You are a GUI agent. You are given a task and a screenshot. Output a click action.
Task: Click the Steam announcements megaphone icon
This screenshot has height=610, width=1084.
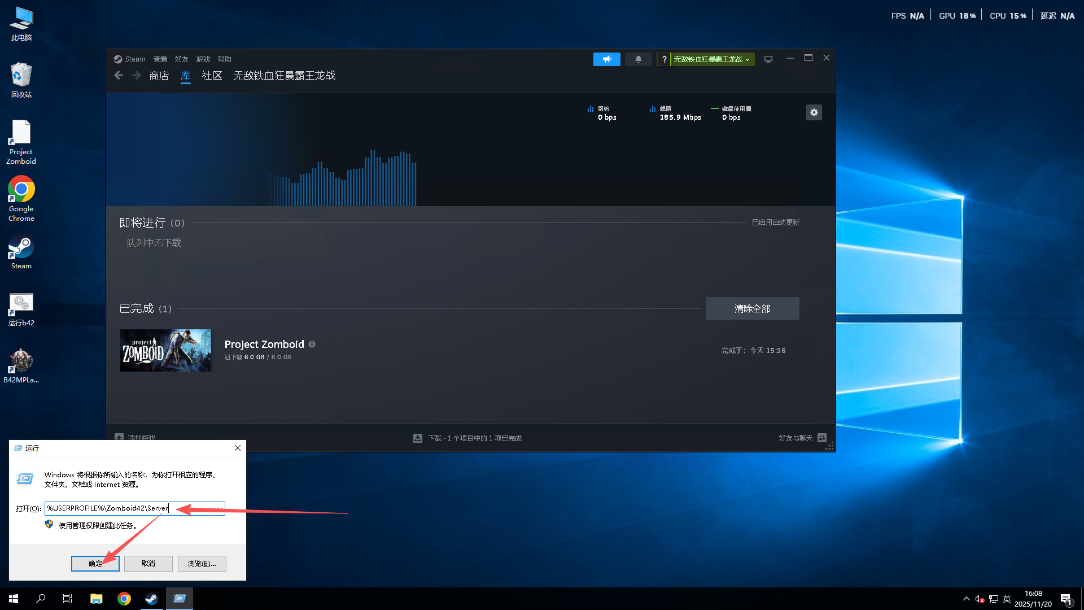(606, 59)
